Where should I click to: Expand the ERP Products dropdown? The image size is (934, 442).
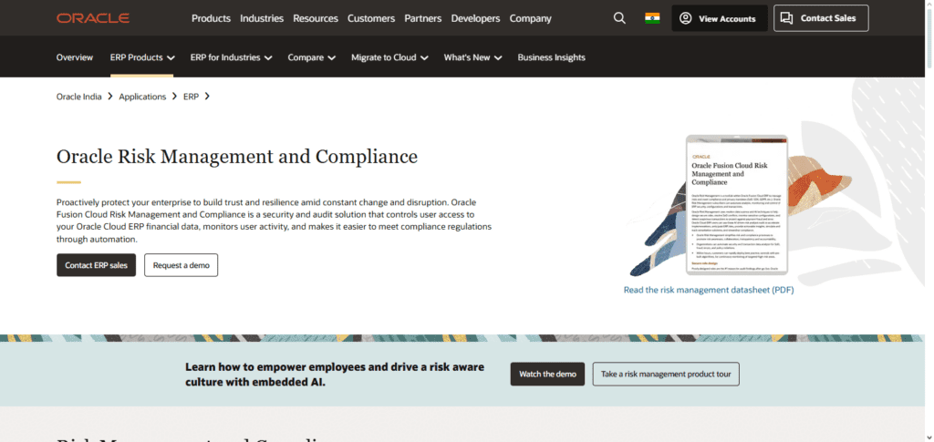142,57
